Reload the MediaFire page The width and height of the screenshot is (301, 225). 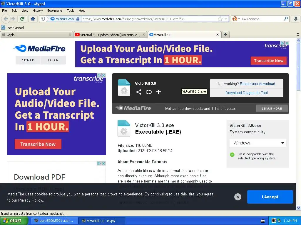point(22,19)
